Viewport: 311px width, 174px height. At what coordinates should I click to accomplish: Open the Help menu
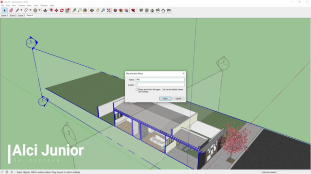point(52,5)
